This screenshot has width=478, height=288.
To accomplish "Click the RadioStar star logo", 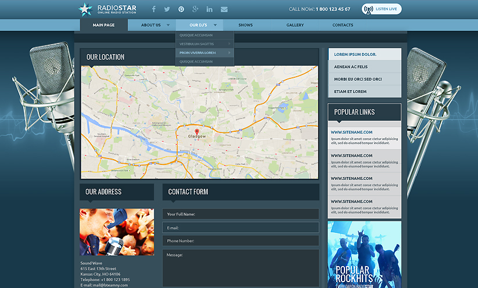I will coord(85,9).
